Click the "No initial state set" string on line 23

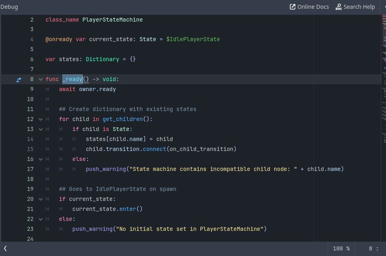click(190, 229)
